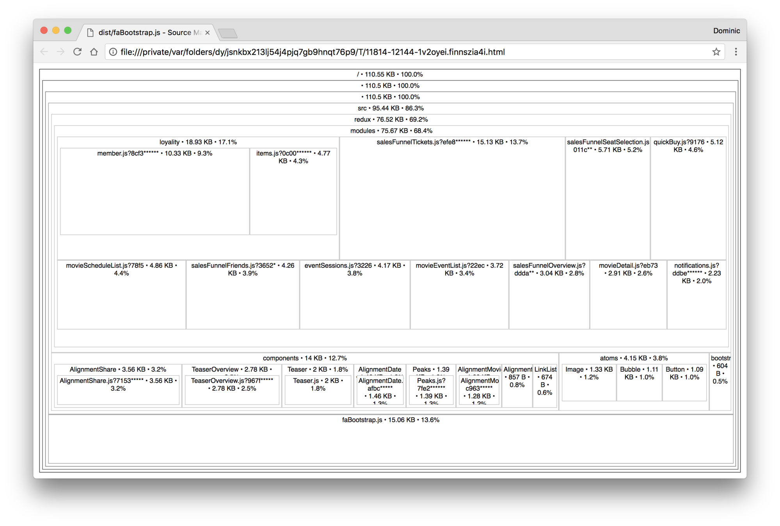
Task: Click the back navigation arrow
Action: click(x=44, y=52)
